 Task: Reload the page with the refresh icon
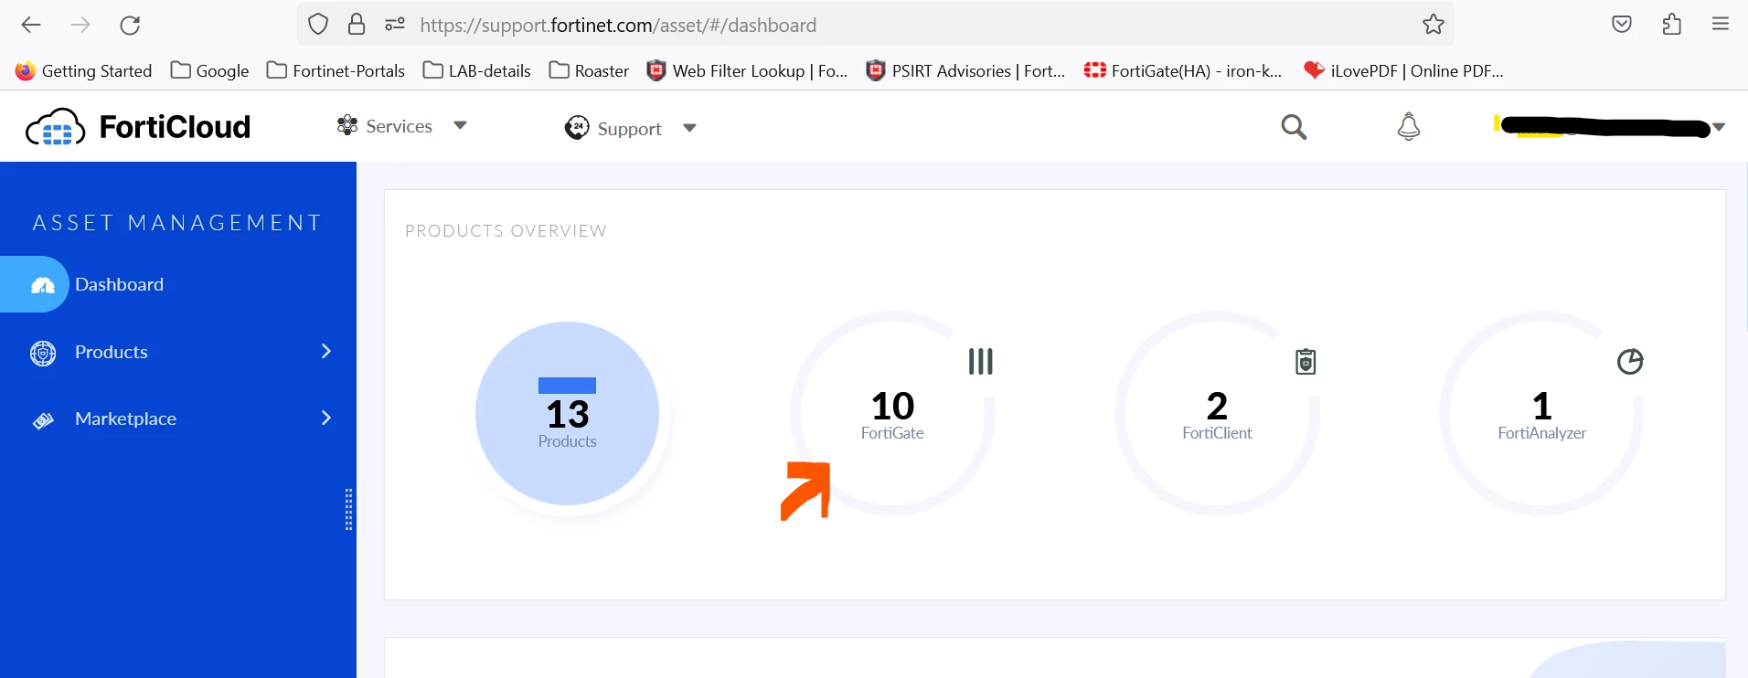[130, 25]
